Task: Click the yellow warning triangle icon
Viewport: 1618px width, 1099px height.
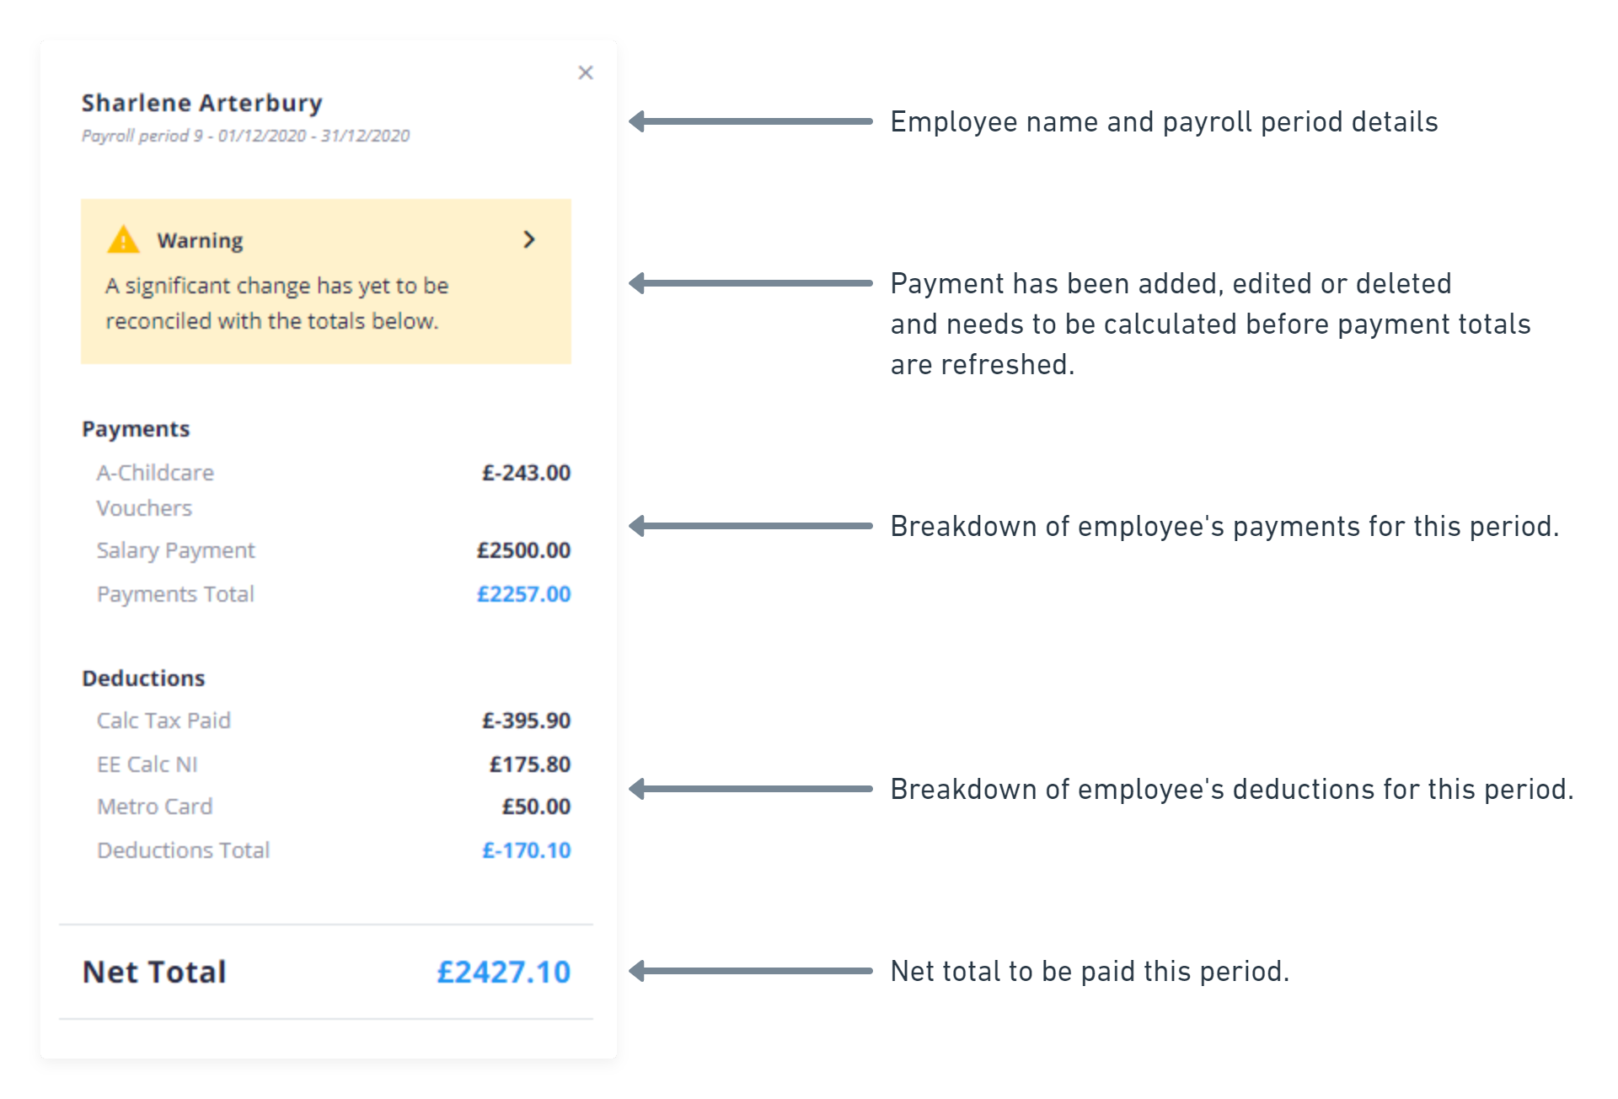Action: 123,240
